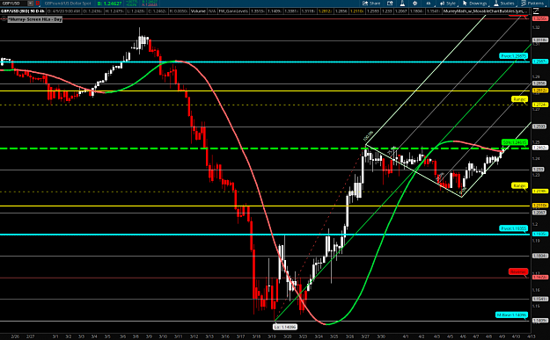This screenshot has width=550, height=340.
Task: Click the GBPound/US Dollar Spot description
Action: click(68, 4)
